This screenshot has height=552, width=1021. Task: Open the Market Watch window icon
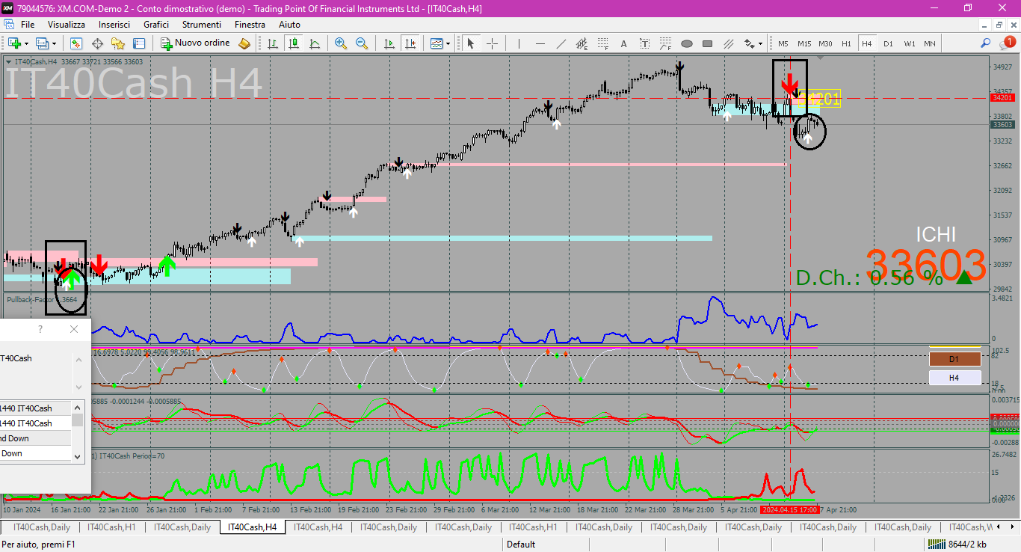point(76,43)
